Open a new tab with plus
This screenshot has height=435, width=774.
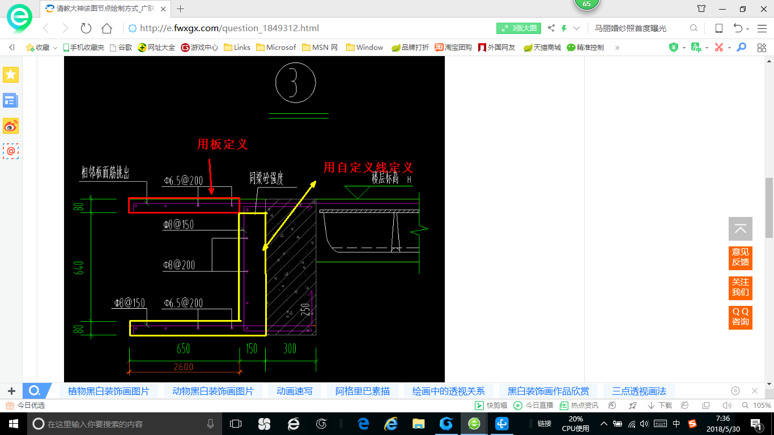(181, 9)
